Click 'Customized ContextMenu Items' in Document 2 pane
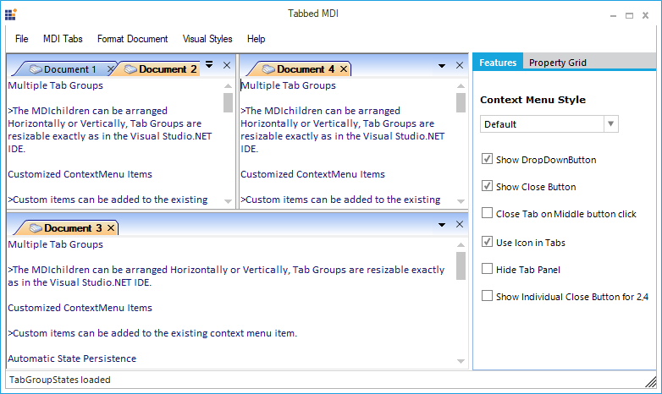The width and height of the screenshot is (662, 394). point(80,174)
